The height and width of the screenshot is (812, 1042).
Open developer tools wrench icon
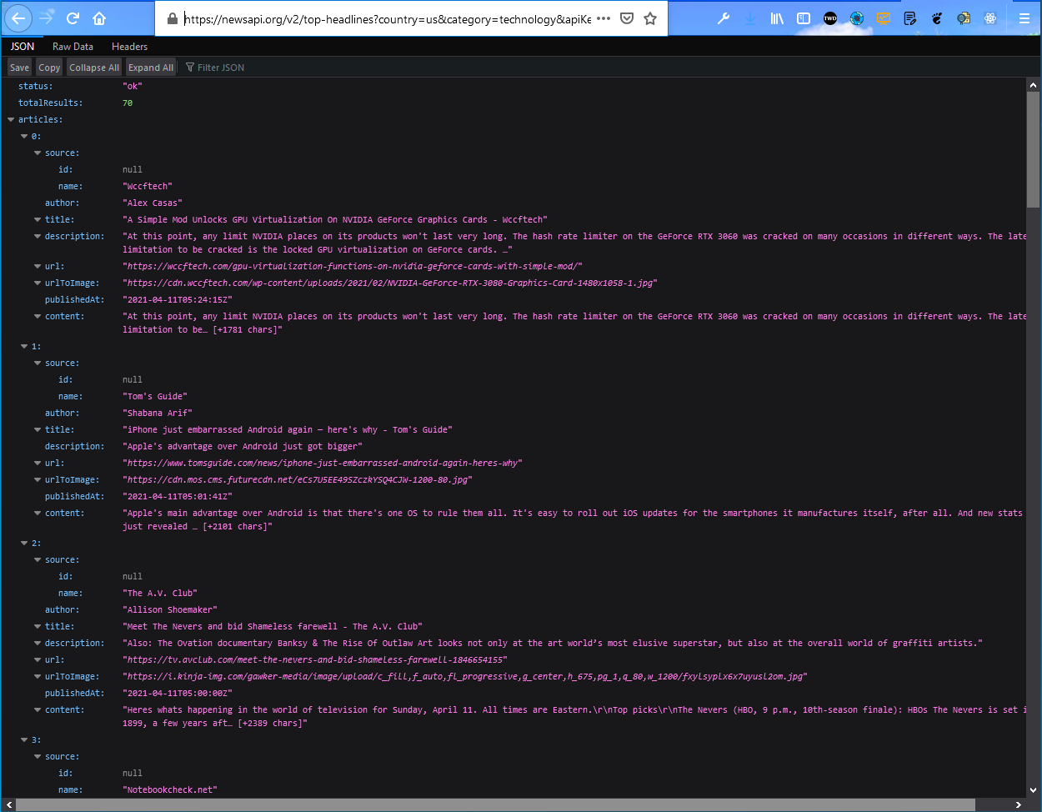click(x=724, y=18)
